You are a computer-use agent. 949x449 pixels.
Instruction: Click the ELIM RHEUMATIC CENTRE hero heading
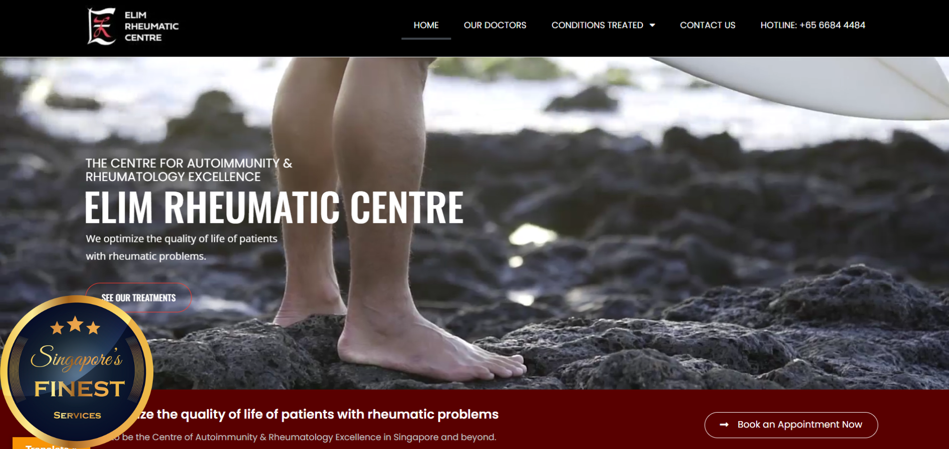[274, 207]
